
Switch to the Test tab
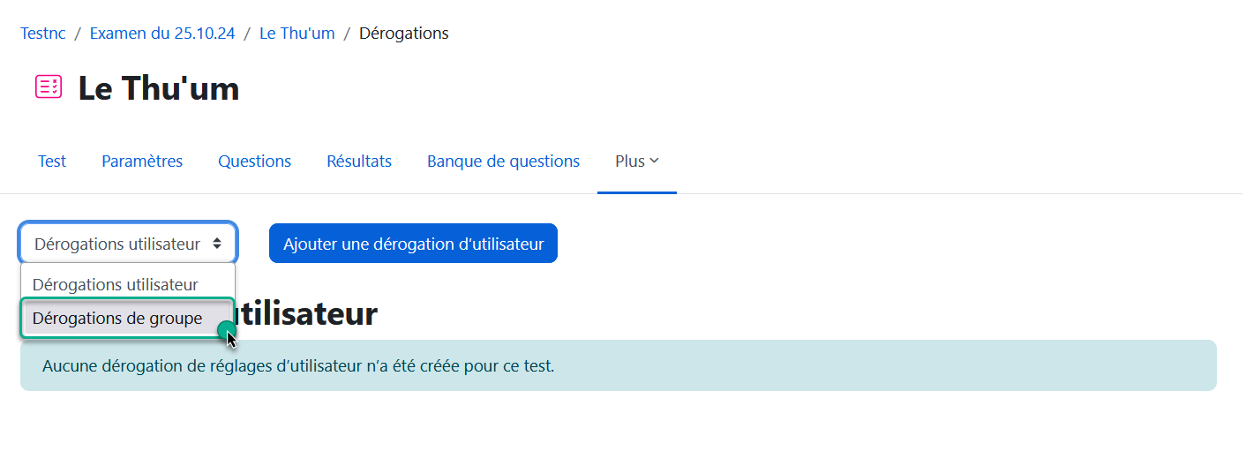(x=52, y=162)
